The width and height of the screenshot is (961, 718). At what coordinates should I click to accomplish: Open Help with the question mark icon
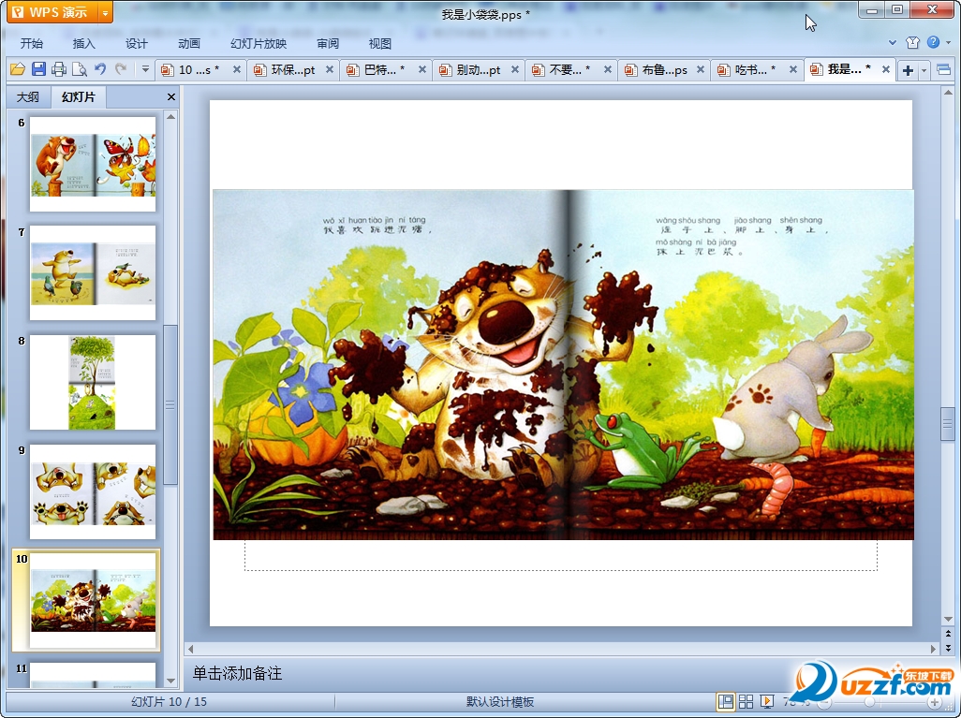coord(934,42)
